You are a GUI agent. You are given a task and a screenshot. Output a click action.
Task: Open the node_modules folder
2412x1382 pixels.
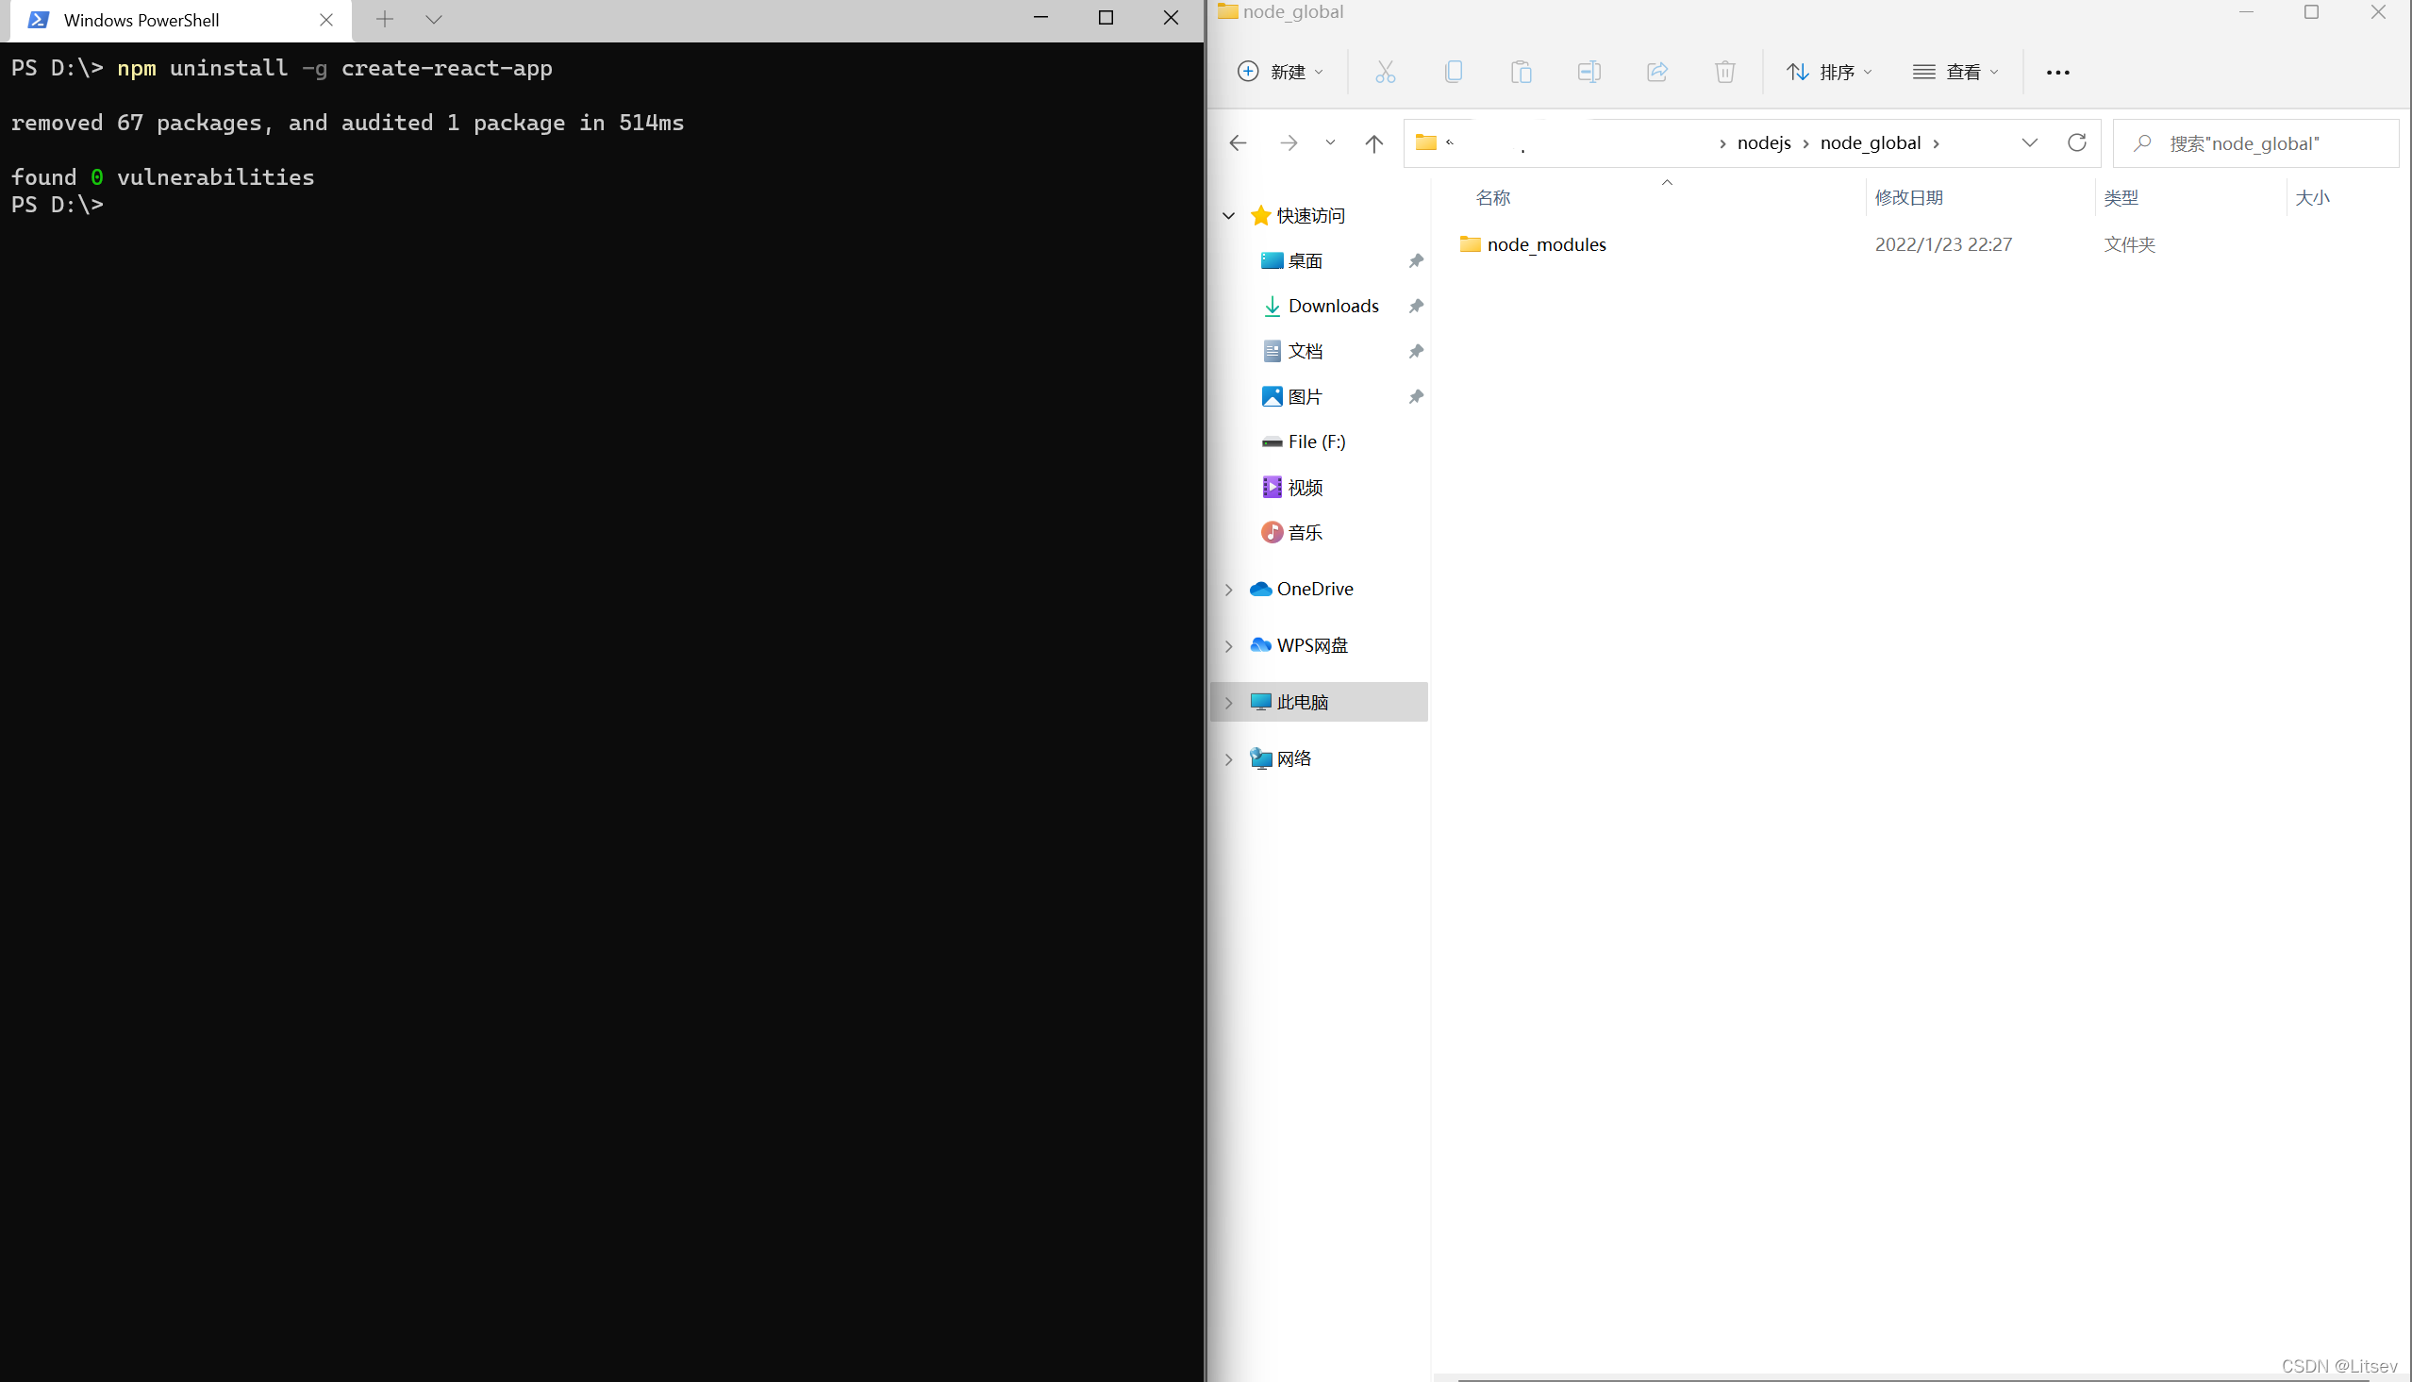1546,244
